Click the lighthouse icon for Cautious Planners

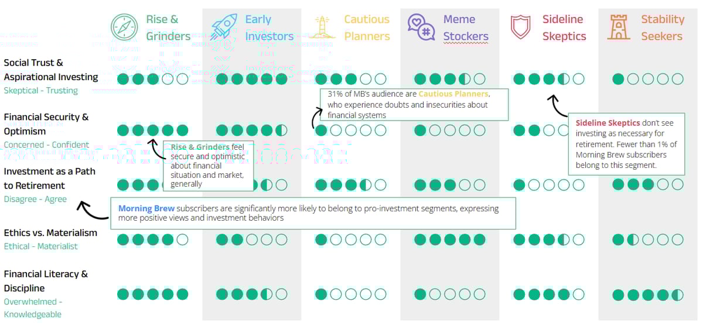[323, 28]
